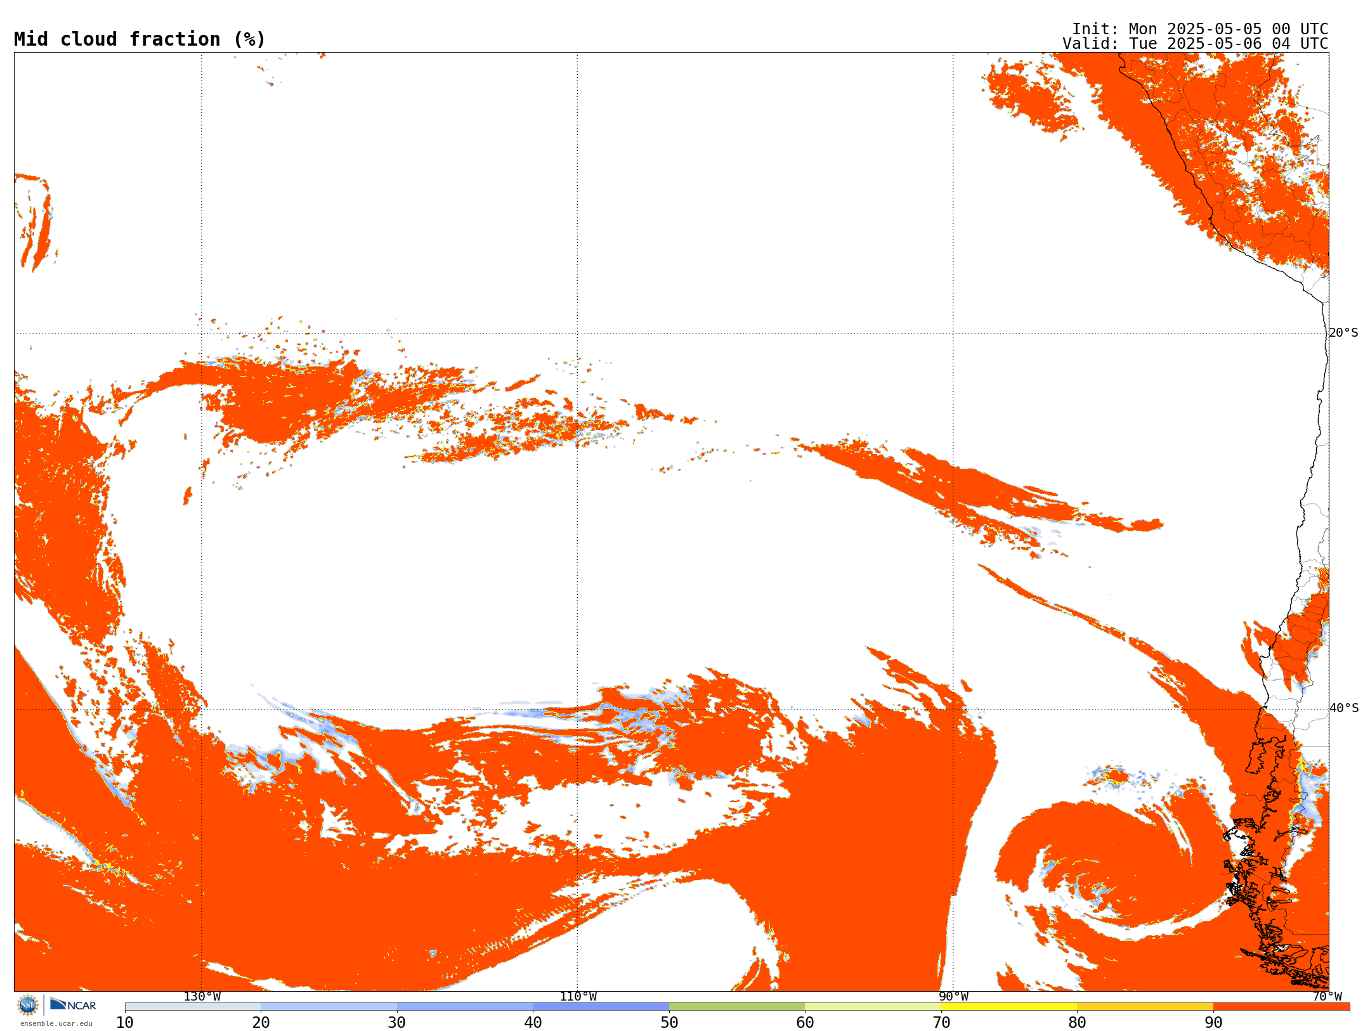Click the NCAR logo

73,1004
